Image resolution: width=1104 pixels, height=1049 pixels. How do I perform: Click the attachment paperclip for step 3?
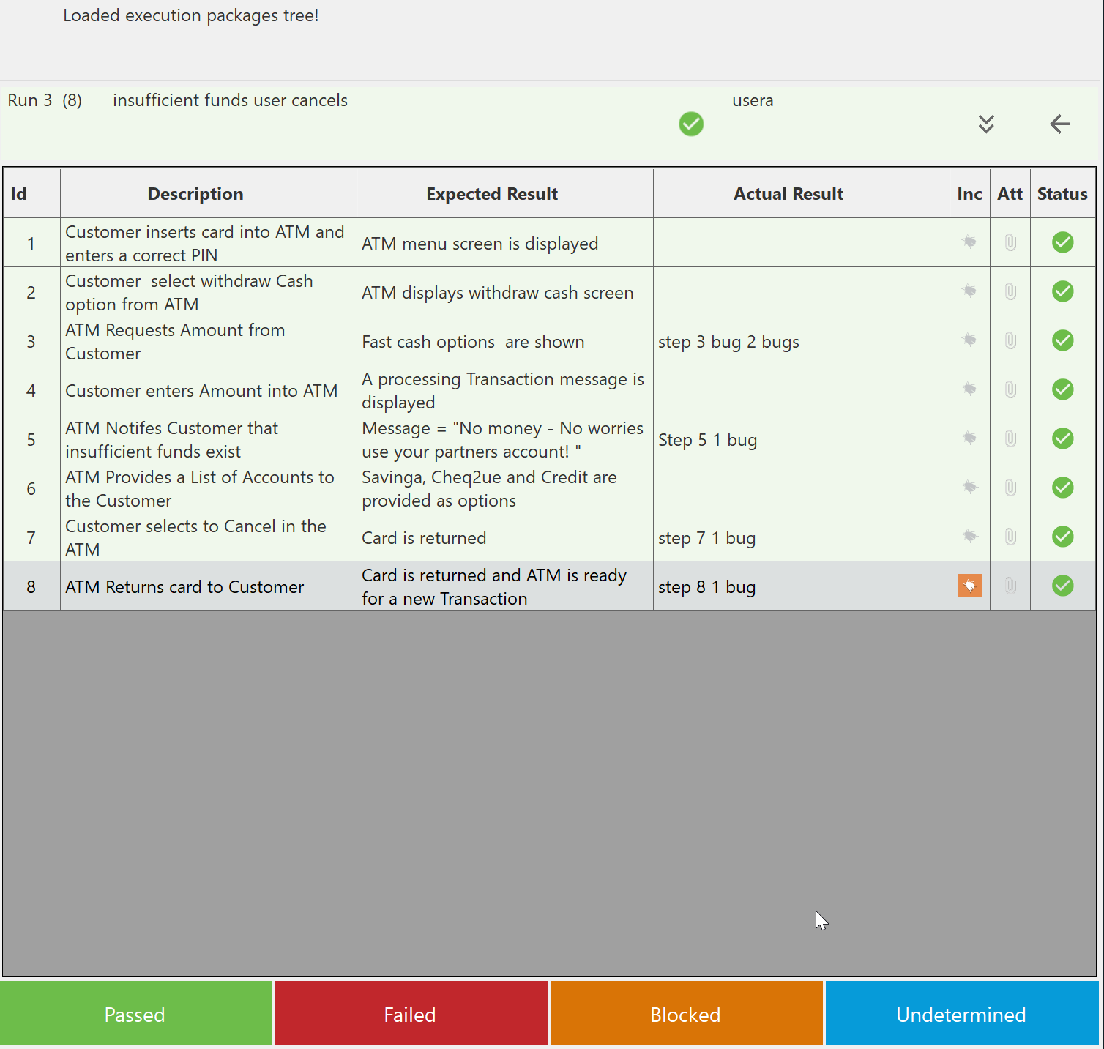point(1010,340)
